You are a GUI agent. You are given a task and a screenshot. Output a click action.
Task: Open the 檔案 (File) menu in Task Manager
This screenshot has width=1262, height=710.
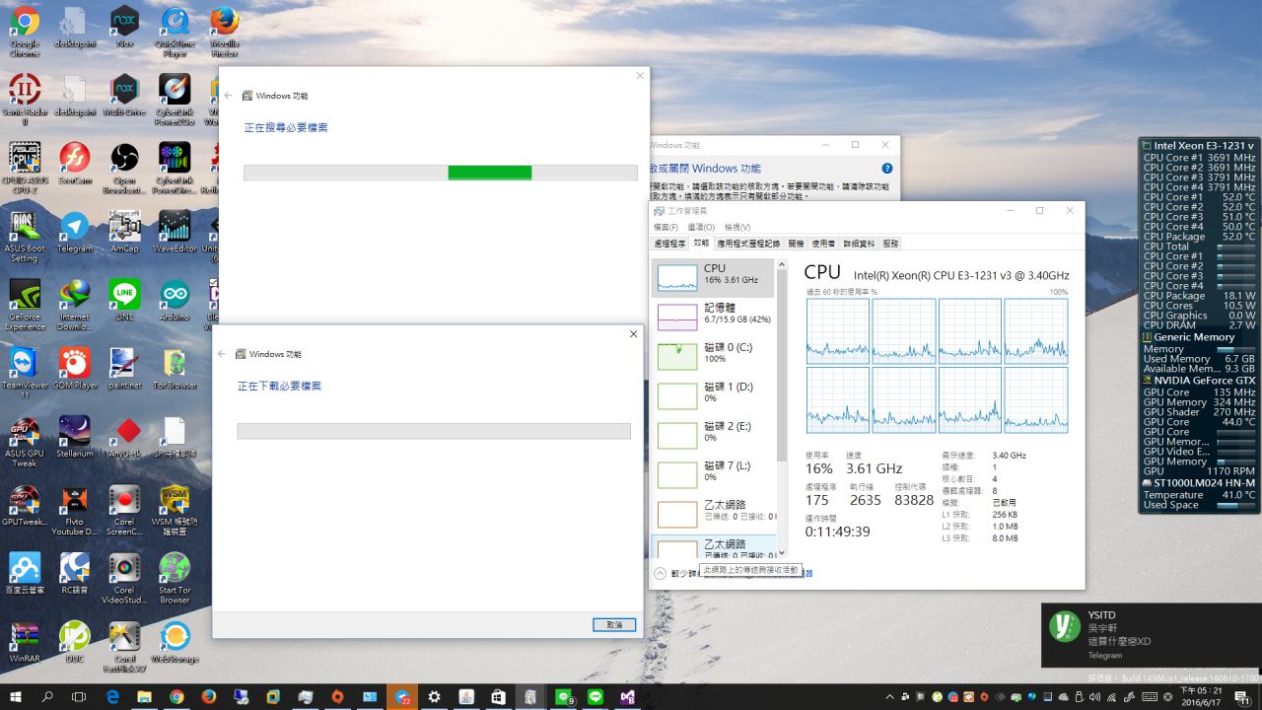tap(666, 227)
